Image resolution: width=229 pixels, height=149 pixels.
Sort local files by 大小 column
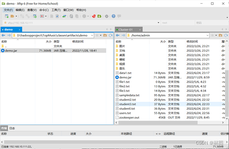tap(44, 42)
